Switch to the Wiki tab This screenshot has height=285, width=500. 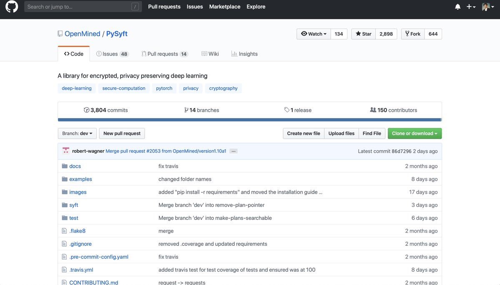click(210, 54)
